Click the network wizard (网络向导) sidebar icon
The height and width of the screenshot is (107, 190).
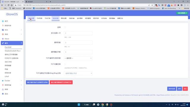pos(3,26)
